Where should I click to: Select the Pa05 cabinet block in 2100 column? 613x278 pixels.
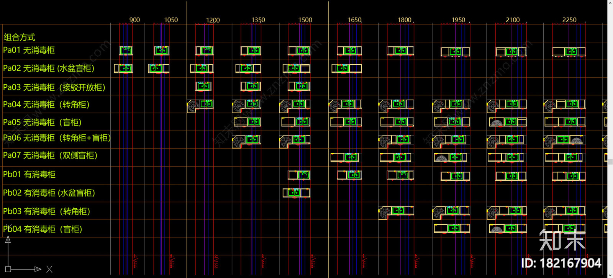coord(508,122)
